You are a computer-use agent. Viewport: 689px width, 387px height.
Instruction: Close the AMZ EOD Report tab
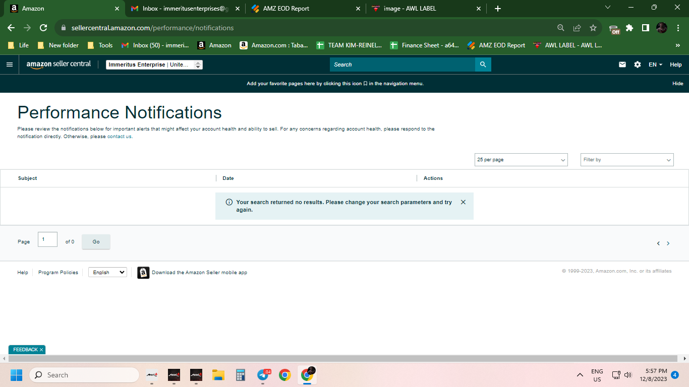(x=358, y=9)
